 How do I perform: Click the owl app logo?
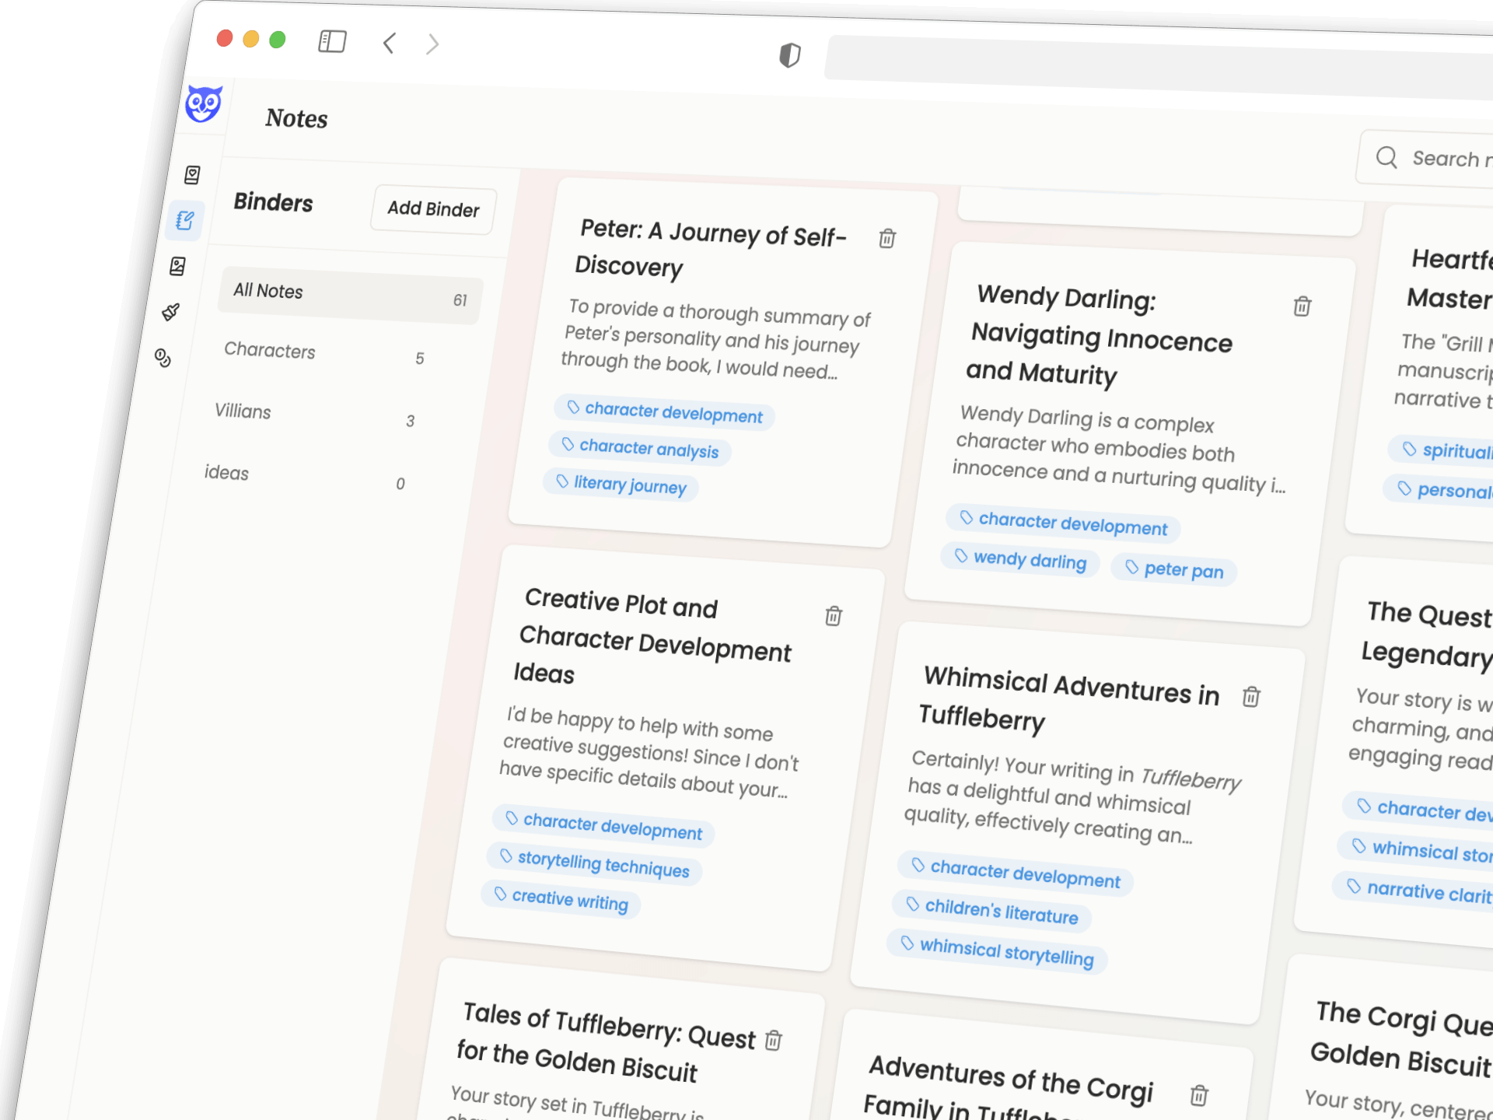204,103
